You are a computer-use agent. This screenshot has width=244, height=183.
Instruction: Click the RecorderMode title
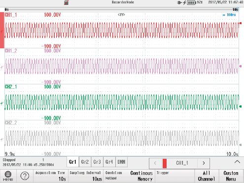[x=123, y=2]
